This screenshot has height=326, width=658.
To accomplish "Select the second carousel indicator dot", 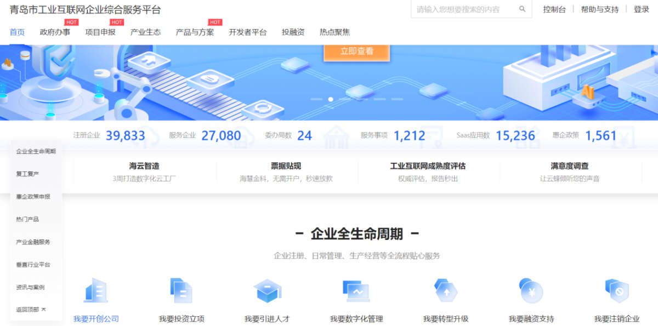I will [331, 99].
